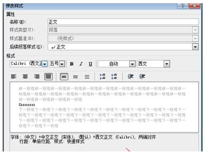This screenshot has height=155, width=206.
Task: Expand 后续段落样式 dropdown
Action: point(195,47)
